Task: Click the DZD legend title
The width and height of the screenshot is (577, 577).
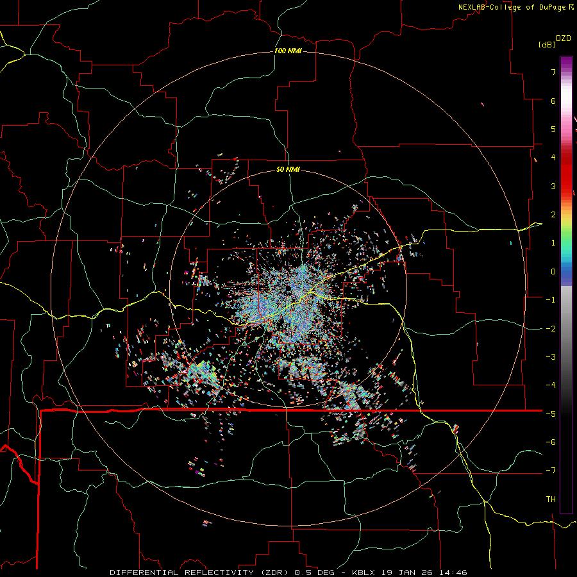Action: coord(564,38)
